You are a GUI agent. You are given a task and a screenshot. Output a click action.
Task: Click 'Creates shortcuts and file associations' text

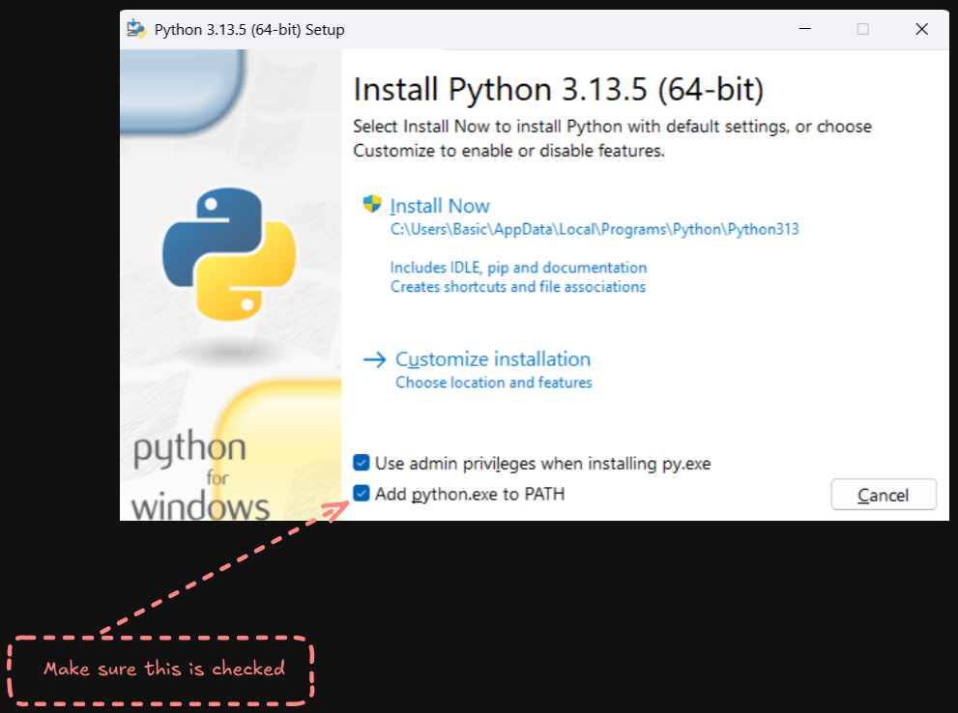518,287
